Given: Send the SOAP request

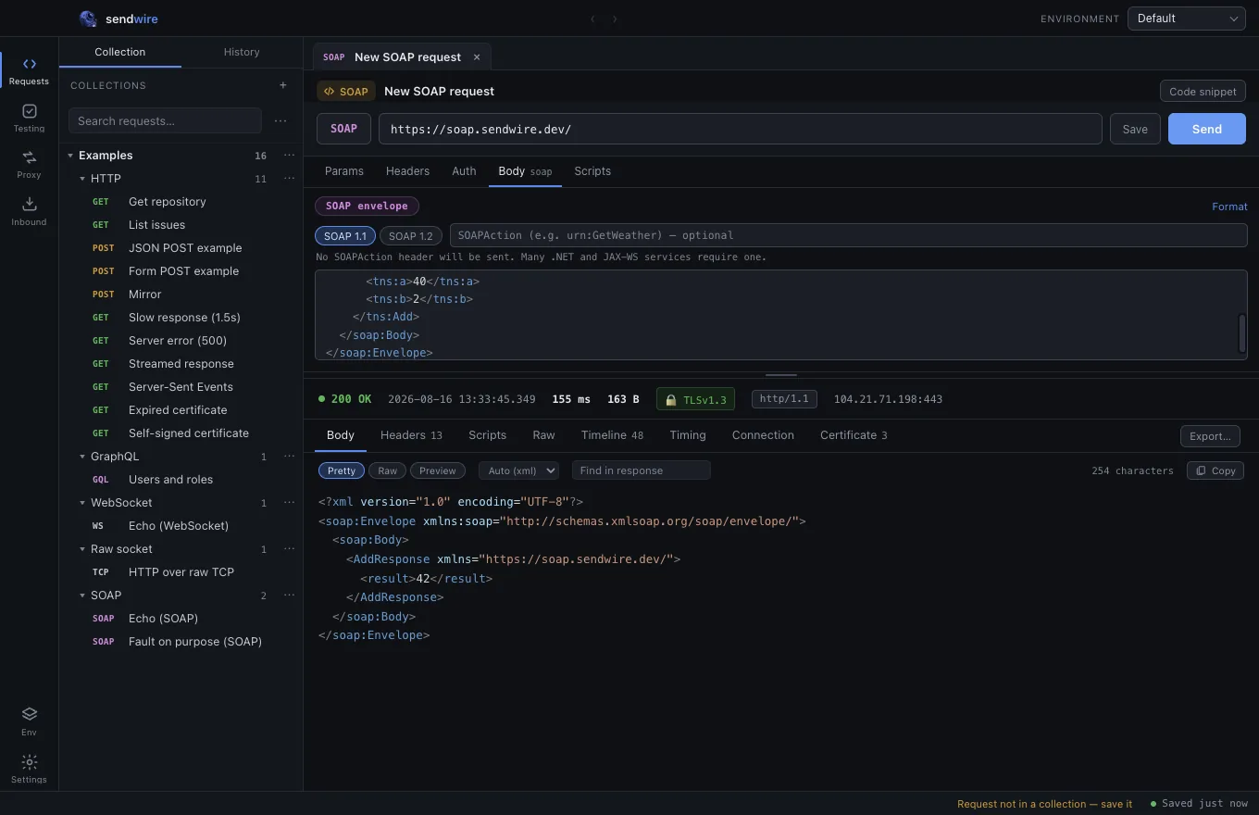Looking at the screenshot, I should [1207, 129].
